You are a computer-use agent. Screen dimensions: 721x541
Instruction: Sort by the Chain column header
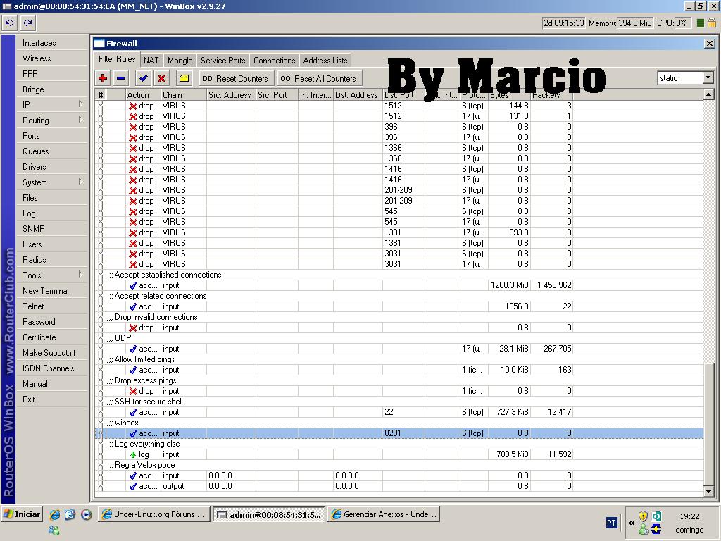(x=184, y=95)
